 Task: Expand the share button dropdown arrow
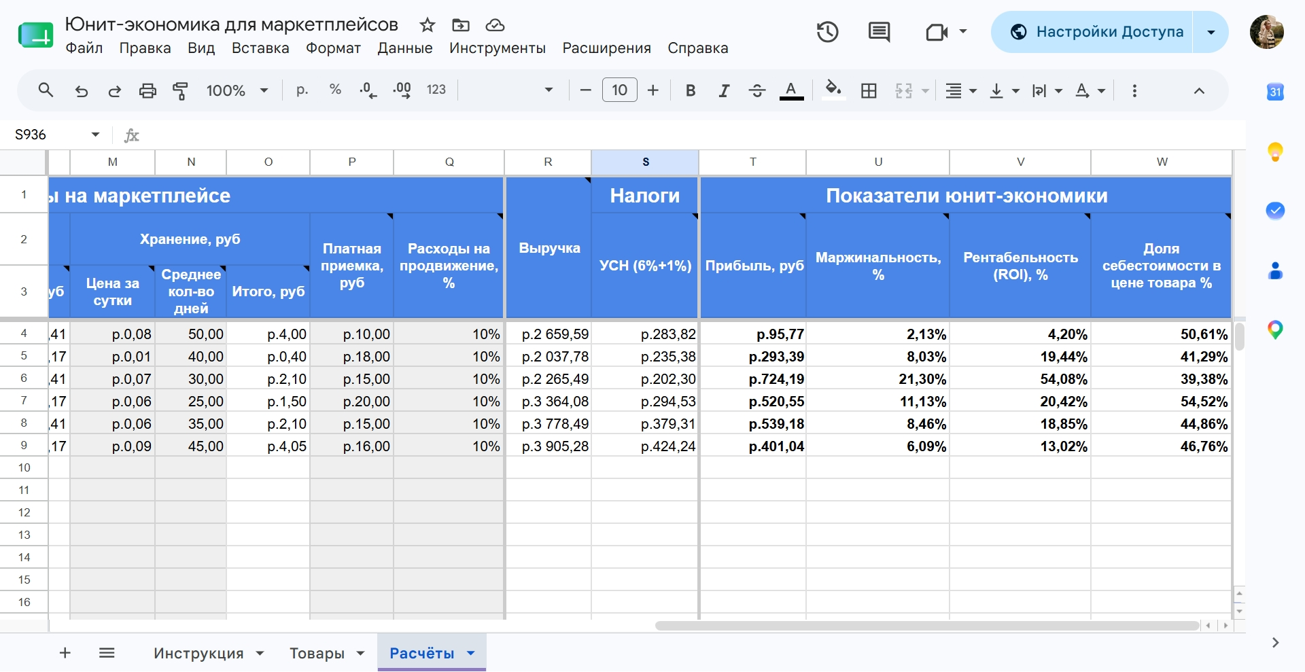pos(1211,32)
